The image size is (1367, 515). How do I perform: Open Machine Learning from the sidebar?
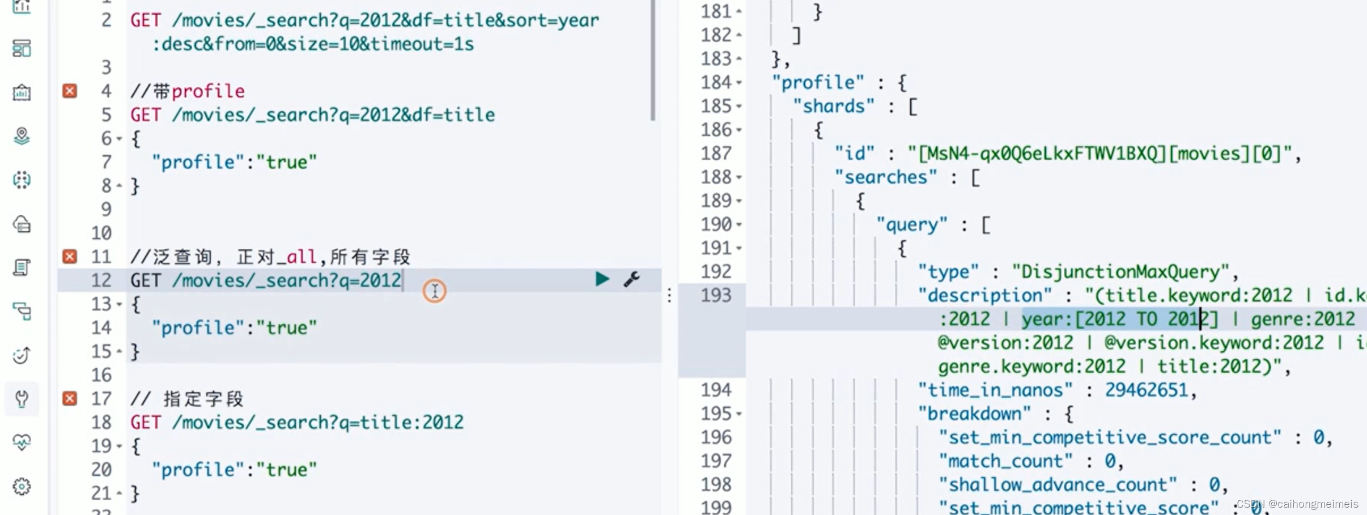(22, 180)
